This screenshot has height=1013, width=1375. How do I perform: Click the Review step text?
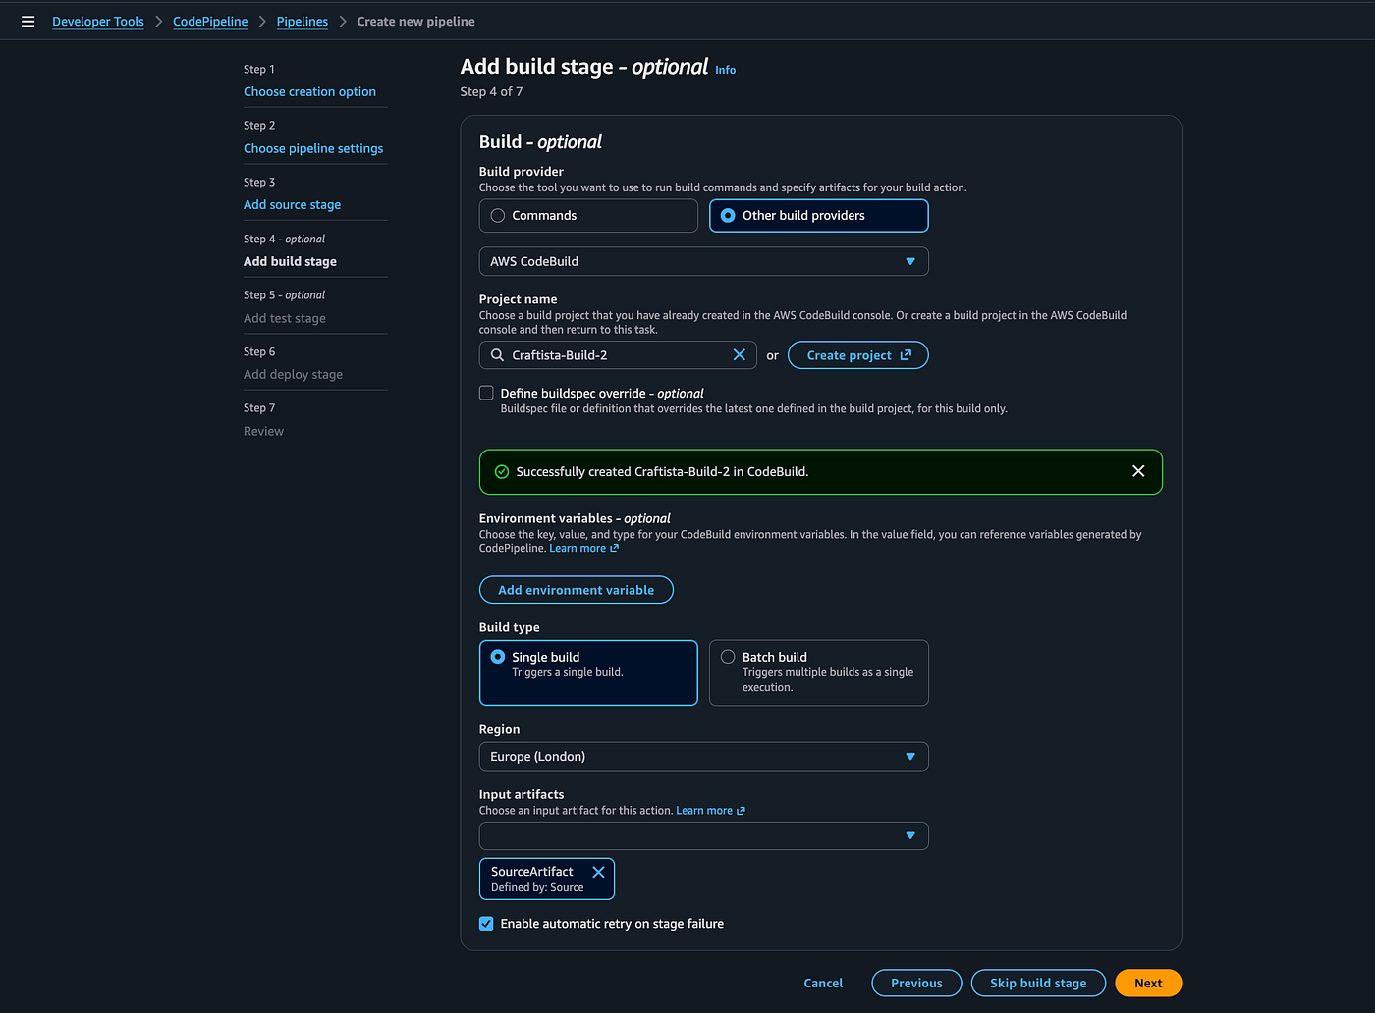click(x=263, y=431)
